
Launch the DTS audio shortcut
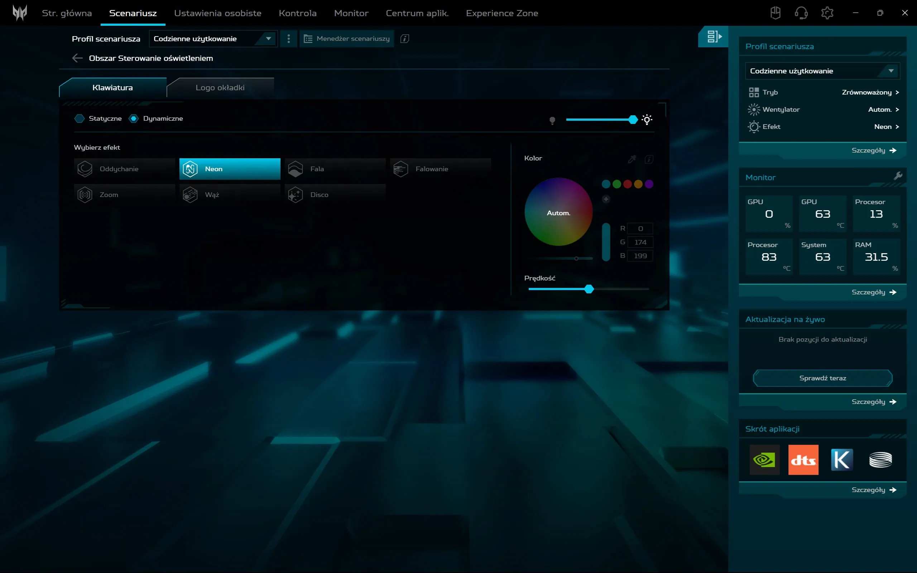pos(803,460)
